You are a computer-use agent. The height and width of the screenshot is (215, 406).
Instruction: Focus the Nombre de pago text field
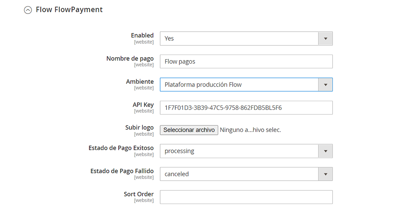point(246,61)
